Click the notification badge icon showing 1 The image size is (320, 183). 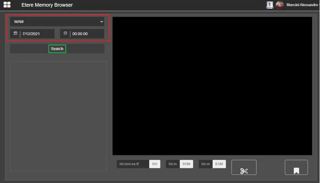tap(270, 5)
